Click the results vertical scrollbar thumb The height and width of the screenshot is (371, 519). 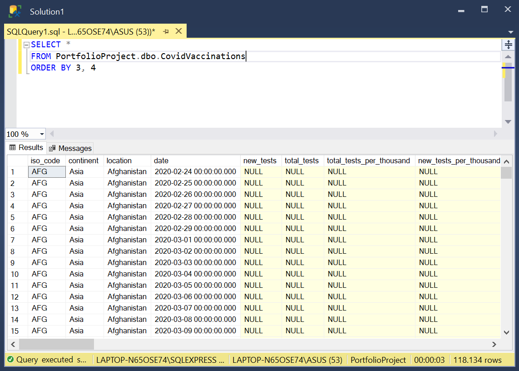point(506,173)
